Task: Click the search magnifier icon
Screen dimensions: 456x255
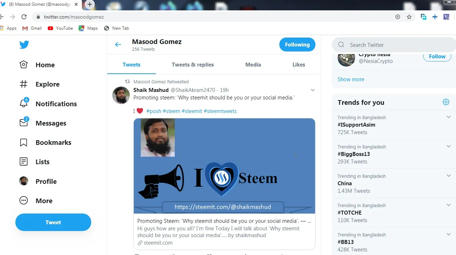Action: (x=341, y=45)
